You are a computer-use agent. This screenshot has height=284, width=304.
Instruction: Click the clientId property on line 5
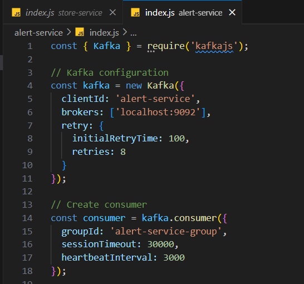click(x=83, y=99)
